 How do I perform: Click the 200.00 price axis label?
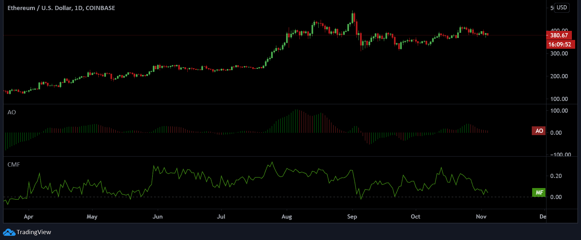tap(559, 76)
